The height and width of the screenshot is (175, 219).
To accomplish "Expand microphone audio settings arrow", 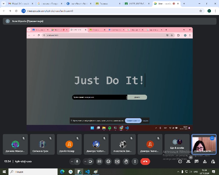I will [x=72, y=161].
